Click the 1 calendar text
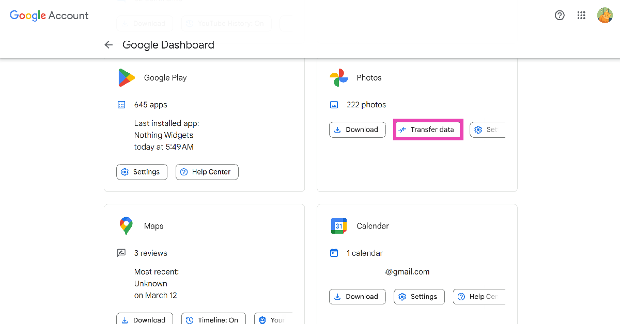 pyautogui.click(x=365, y=253)
